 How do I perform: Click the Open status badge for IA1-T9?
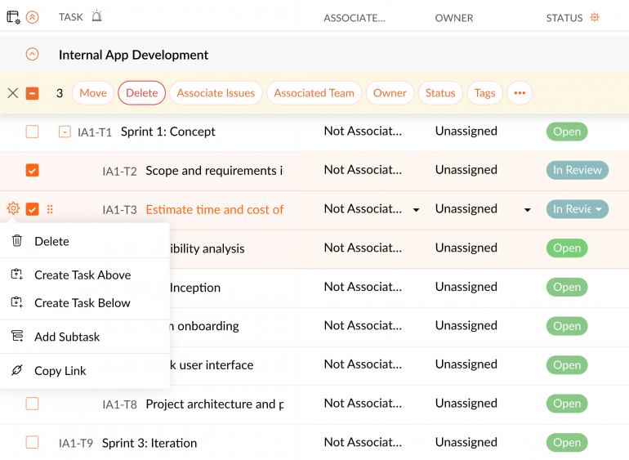(x=566, y=443)
